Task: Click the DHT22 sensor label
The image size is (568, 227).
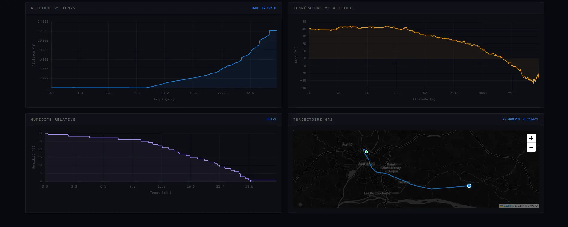Action: pos(271,119)
